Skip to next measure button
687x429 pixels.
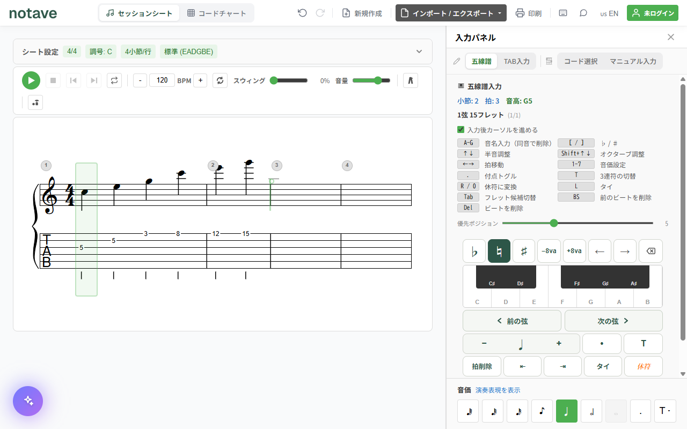[94, 80]
